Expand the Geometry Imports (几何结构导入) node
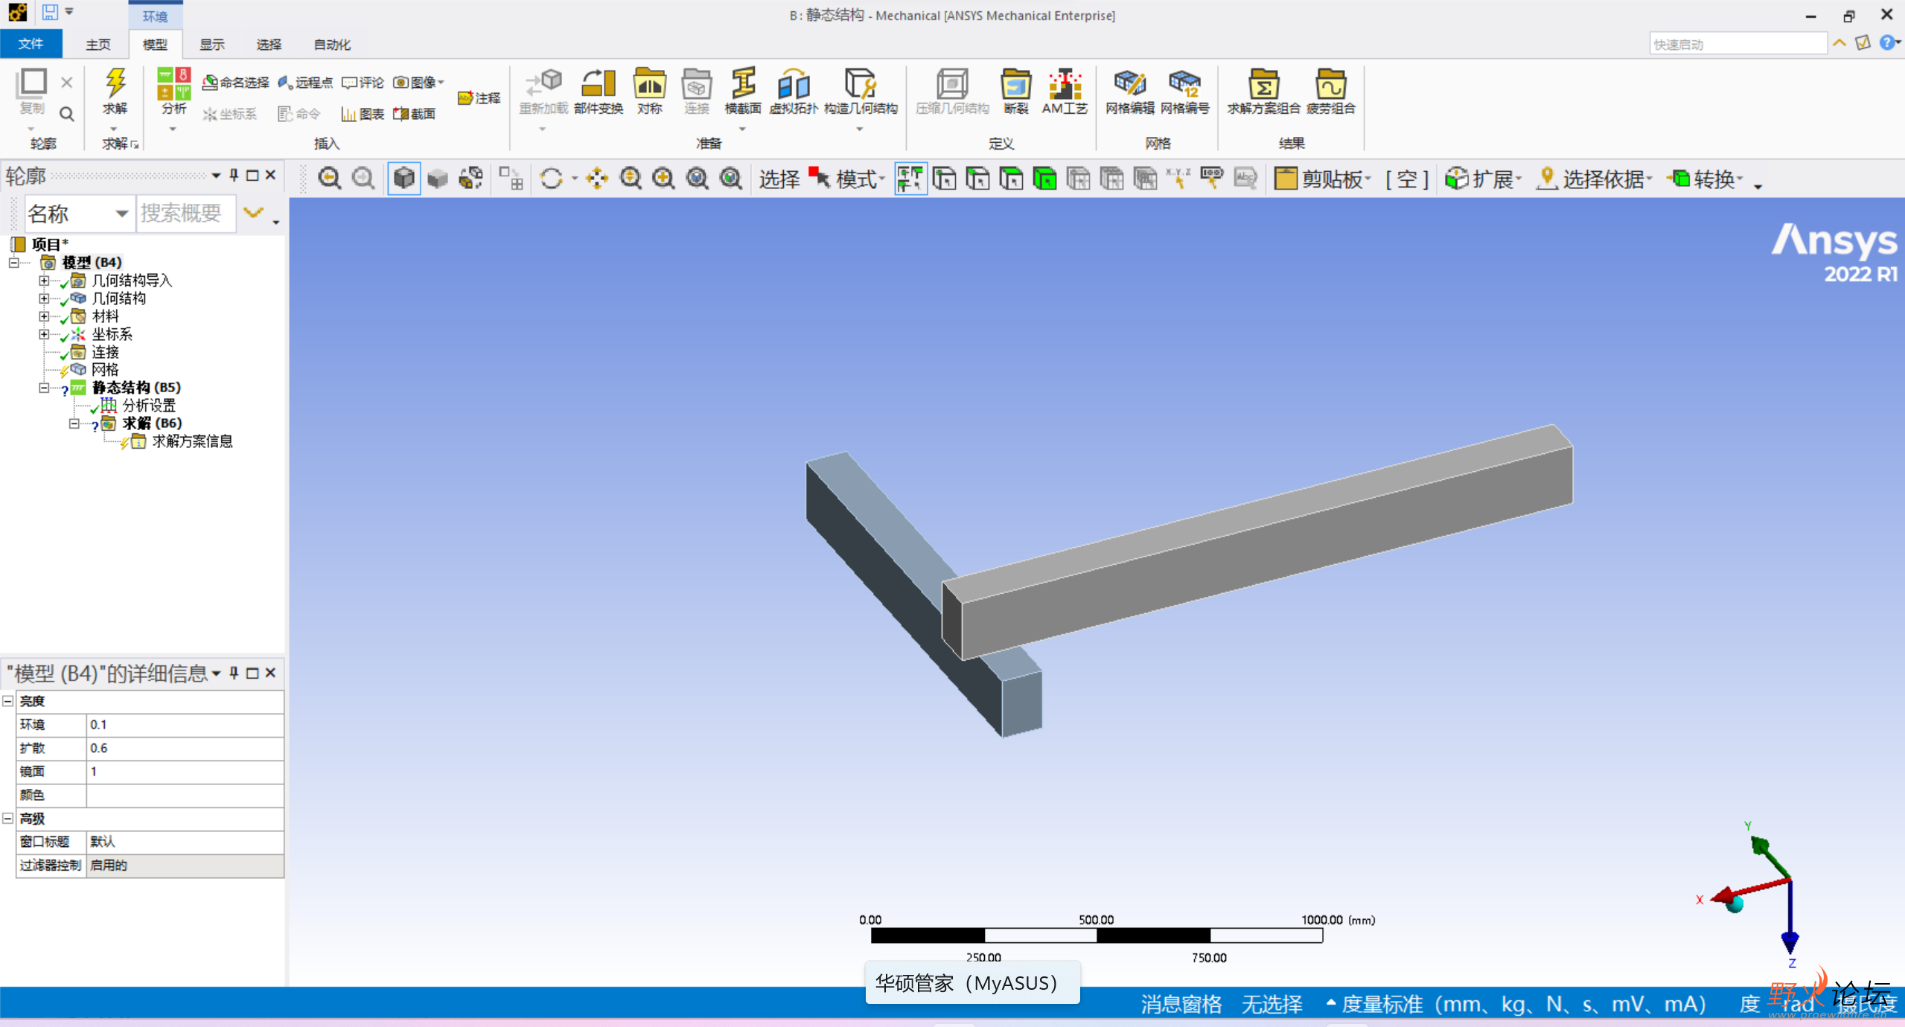The height and width of the screenshot is (1027, 1905). pos(44,281)
